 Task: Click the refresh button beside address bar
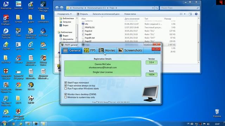(157, 8)
